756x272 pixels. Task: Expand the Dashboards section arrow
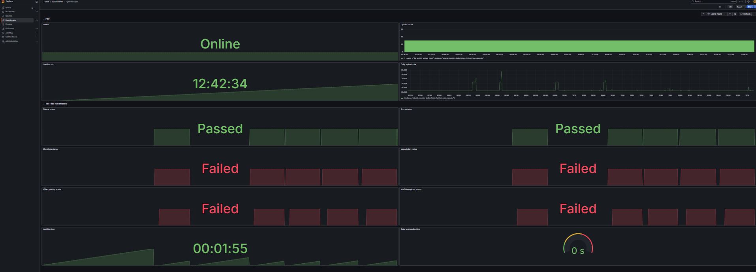coord(37,20)
